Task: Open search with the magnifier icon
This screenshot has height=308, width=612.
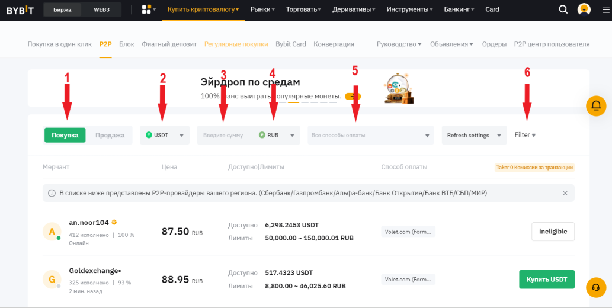Action: 563,9
